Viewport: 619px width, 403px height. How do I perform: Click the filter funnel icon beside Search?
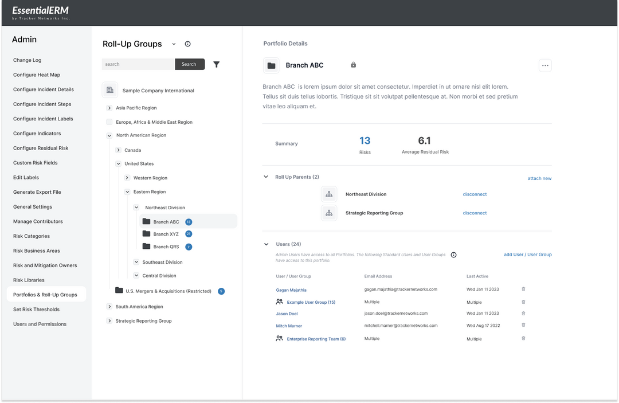point(216,64)
